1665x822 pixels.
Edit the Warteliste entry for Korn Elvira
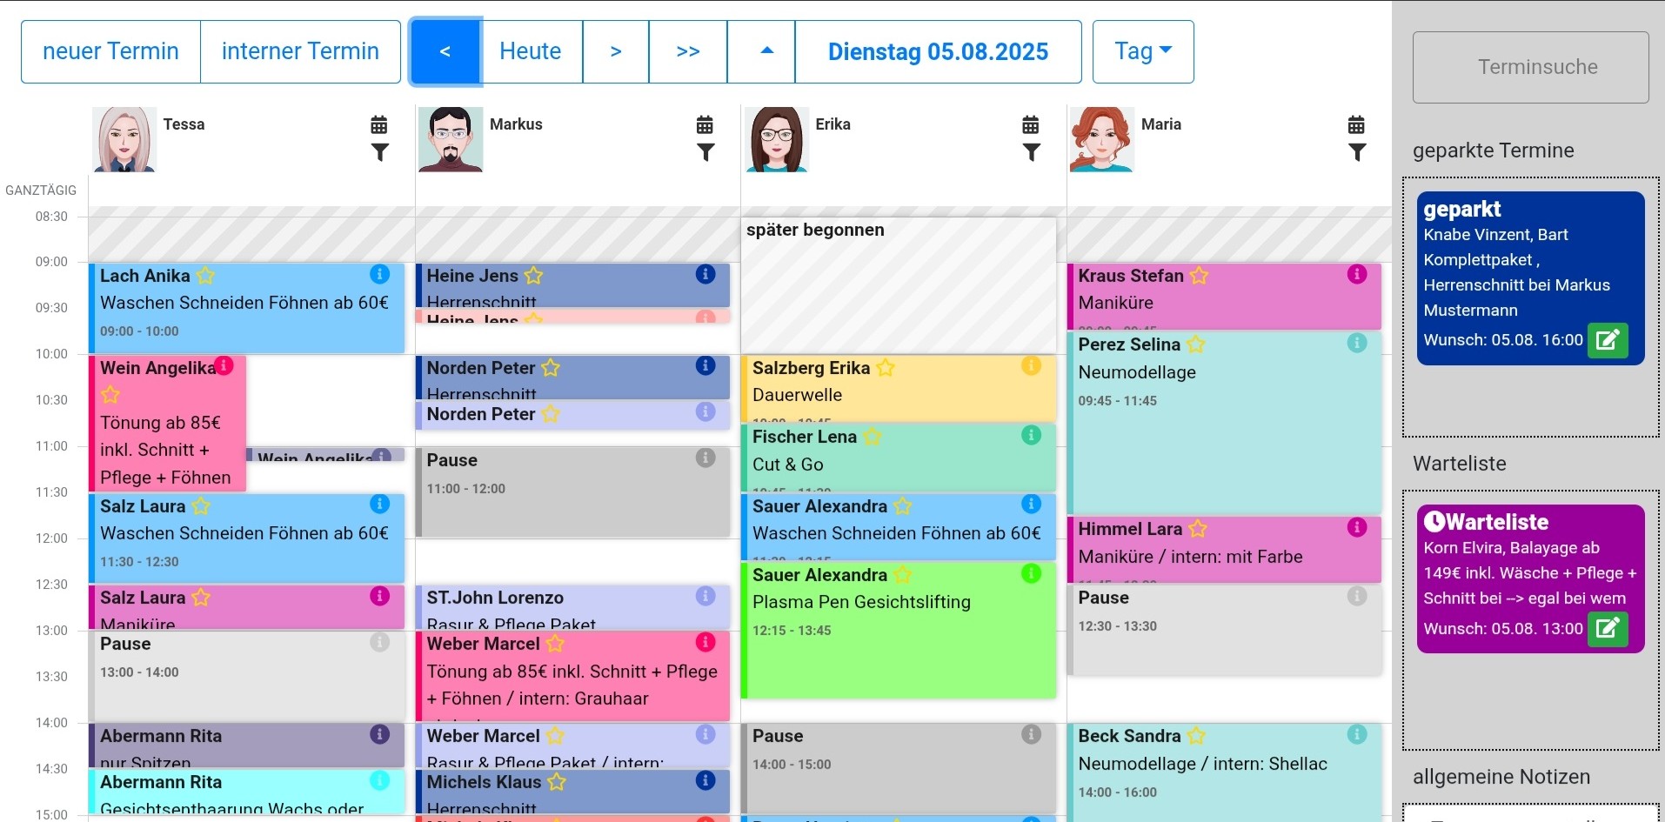click(1607, 629)
